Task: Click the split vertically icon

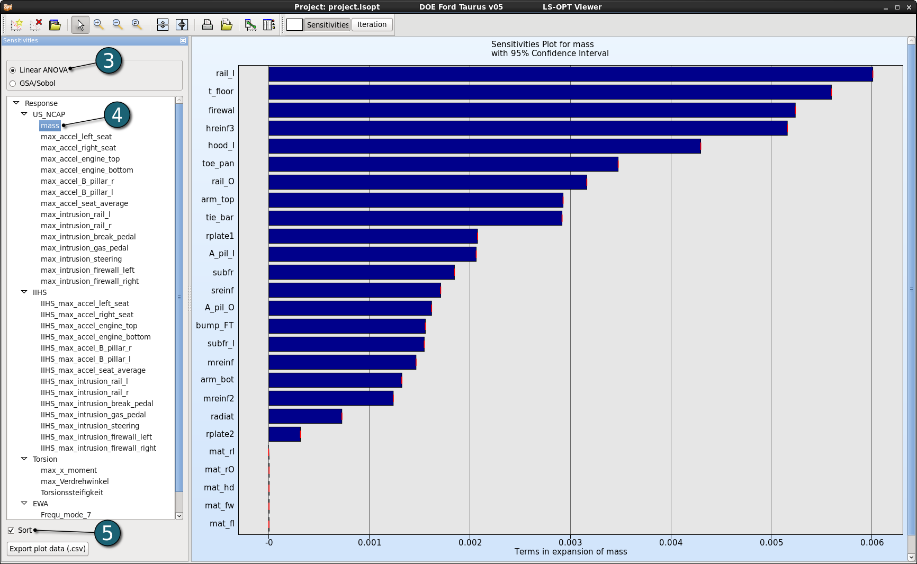Action: [163, 24]
